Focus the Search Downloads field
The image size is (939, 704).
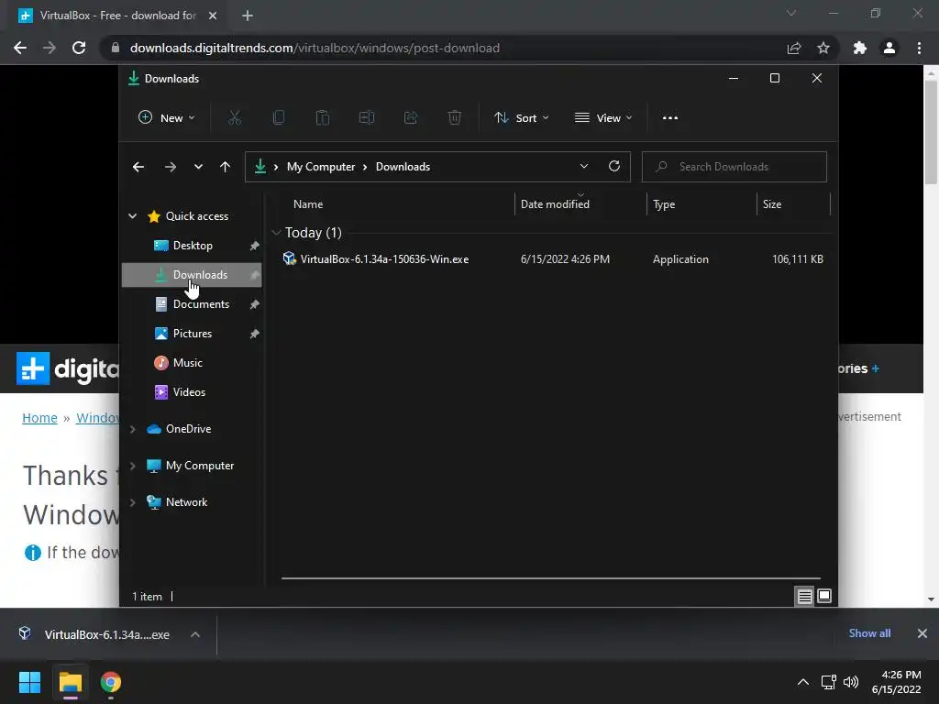(735, 167)
